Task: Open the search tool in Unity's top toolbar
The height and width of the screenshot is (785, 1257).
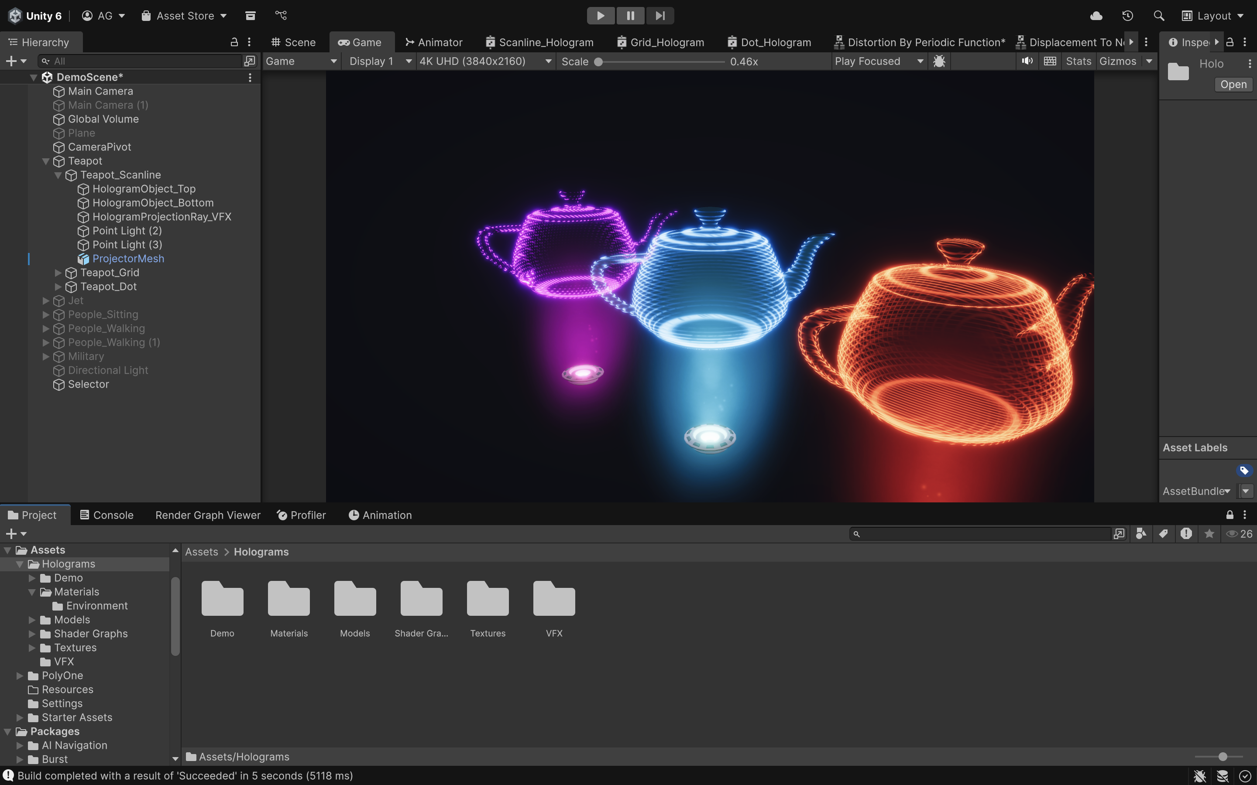Action: pyautogui.click(x=1158, y=15)
